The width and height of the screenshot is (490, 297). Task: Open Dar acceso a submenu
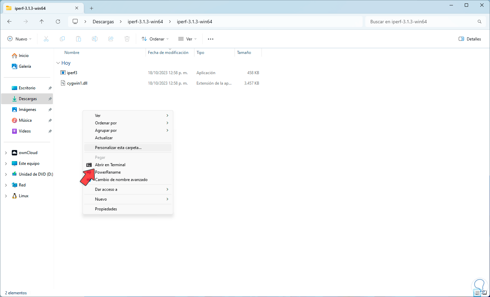tap(128, 189)
